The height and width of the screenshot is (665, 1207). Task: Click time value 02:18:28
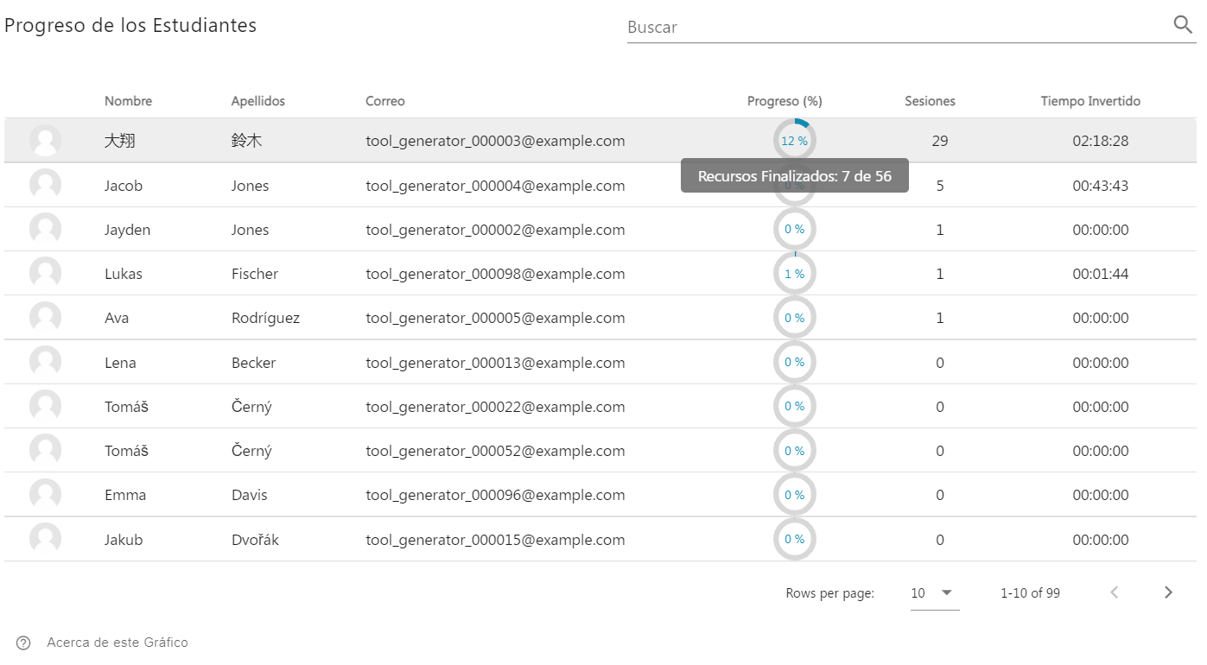tap(1101, 141)
